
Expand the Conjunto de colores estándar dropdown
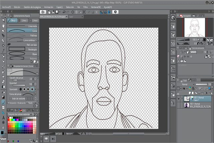click(20, 115)
